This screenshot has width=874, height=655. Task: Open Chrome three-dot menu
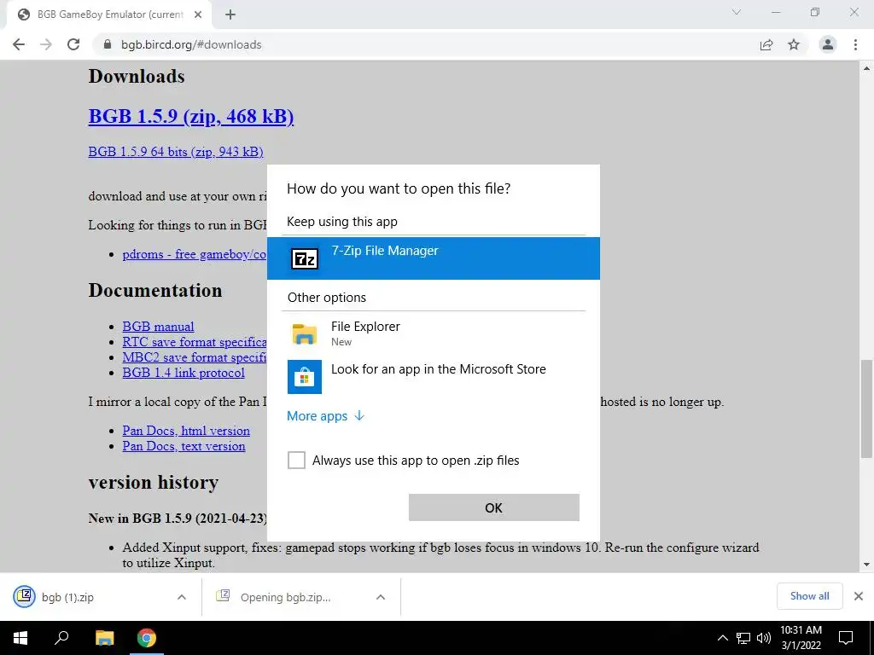[x=855, y=44]
